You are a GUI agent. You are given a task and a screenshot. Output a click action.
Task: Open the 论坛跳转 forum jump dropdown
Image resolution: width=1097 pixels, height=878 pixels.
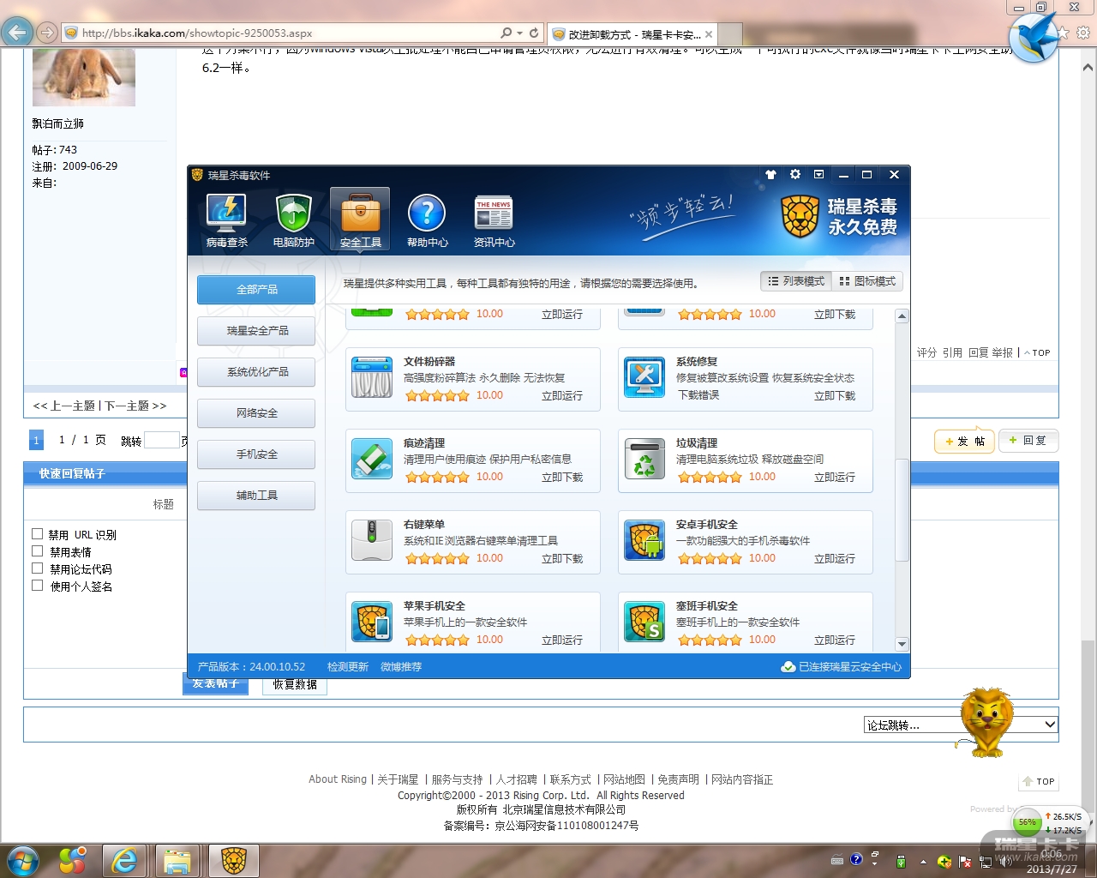pos(961,725)
